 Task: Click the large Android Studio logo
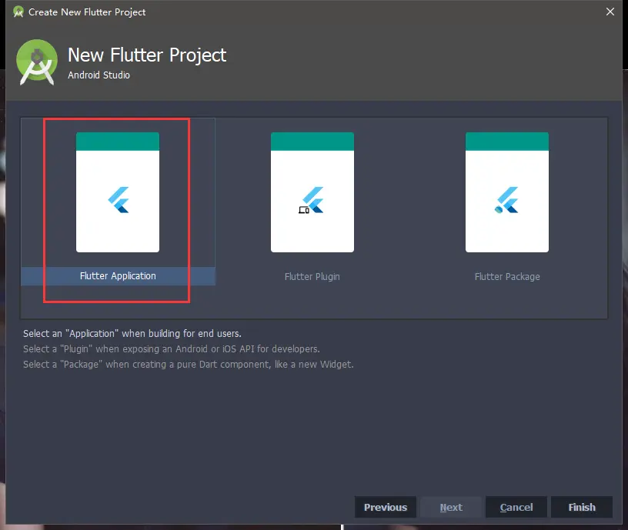[x=37, y=62]
